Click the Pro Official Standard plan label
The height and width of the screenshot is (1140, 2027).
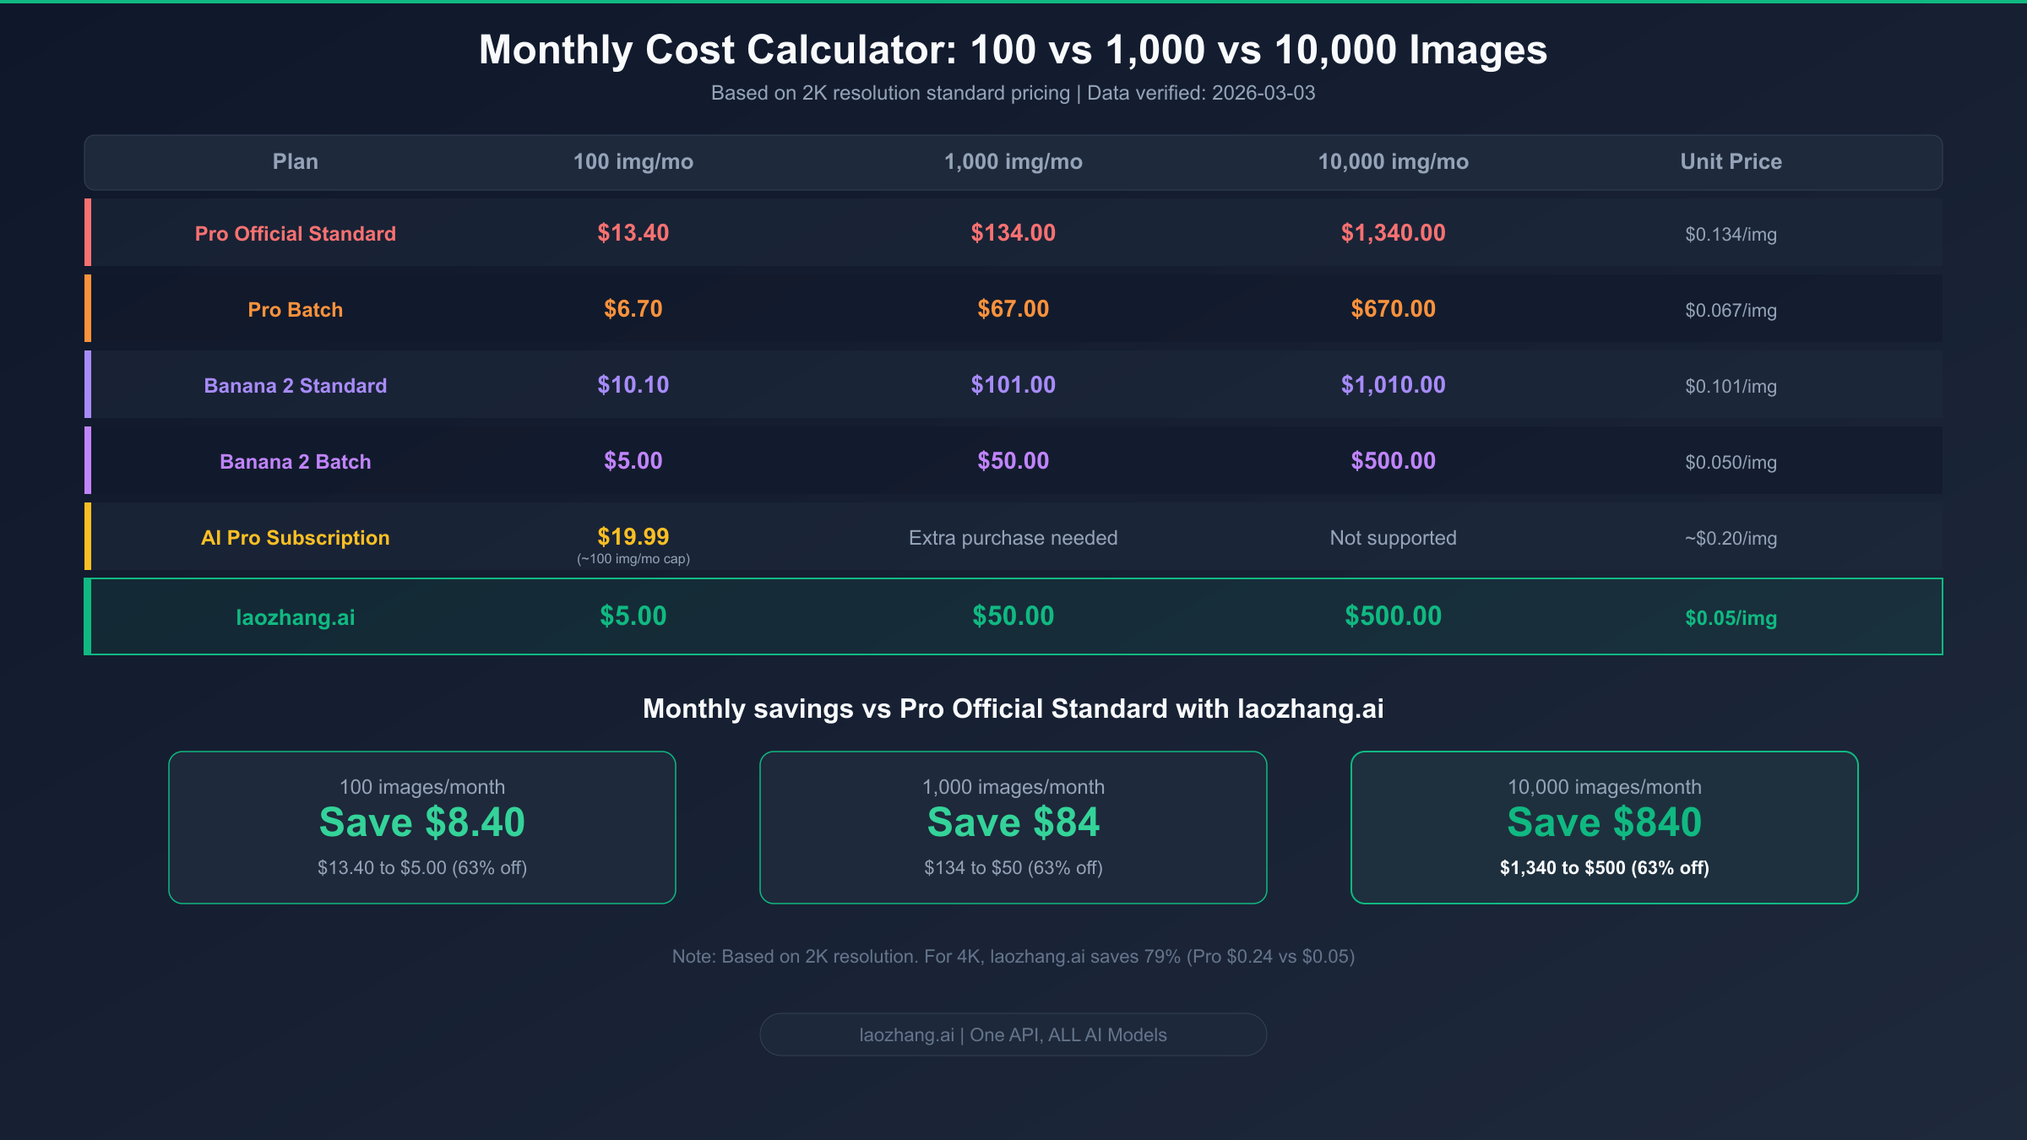click(296, 233)
